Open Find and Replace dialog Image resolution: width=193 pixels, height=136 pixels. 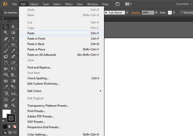61,68
